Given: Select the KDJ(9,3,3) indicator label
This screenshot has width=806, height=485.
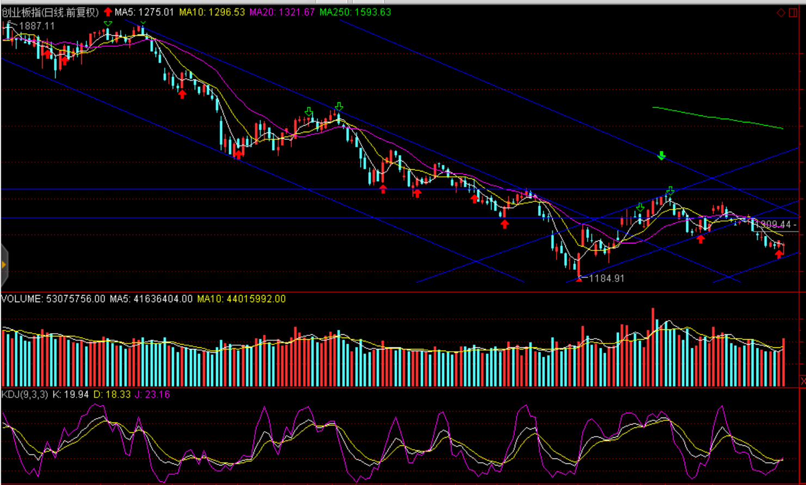Looking at the screenshot, I should pyautogui.click(x=25, y=394).
